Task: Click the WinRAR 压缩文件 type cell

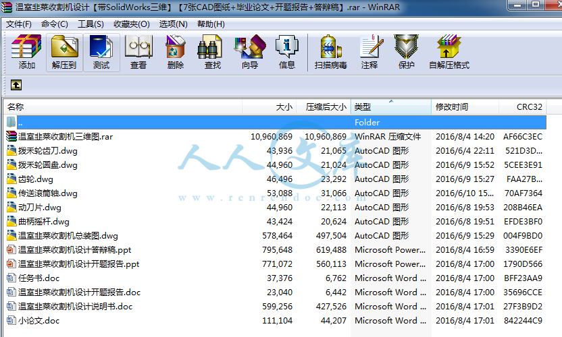Action: (x=388, y=136)
